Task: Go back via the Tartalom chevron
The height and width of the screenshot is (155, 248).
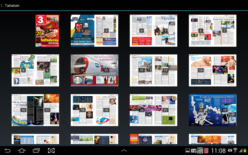Action: 2,5
